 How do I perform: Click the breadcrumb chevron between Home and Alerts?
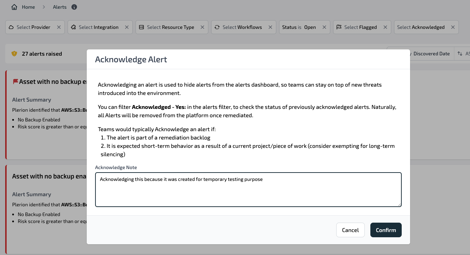tap(44, 7)
